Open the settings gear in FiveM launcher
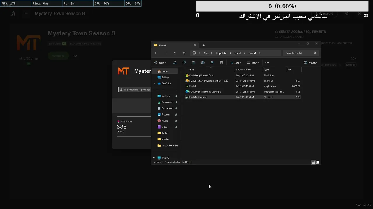Viewport: 373px width, 209px height. [347, 13]
